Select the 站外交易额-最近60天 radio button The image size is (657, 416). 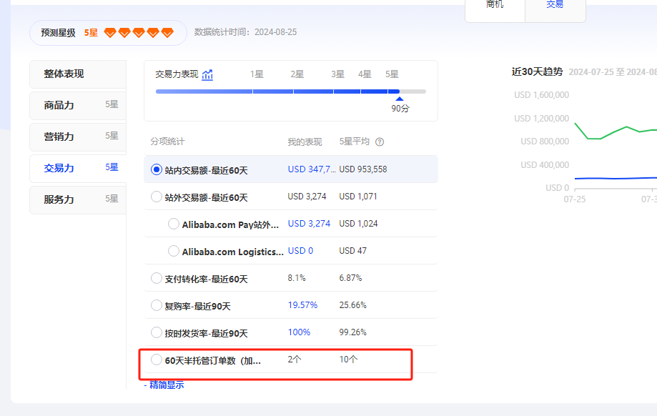157,196
